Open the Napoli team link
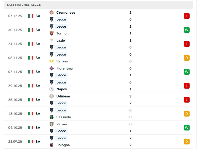Viewport: 197px width, 149px height. click(x=62, y=89)
